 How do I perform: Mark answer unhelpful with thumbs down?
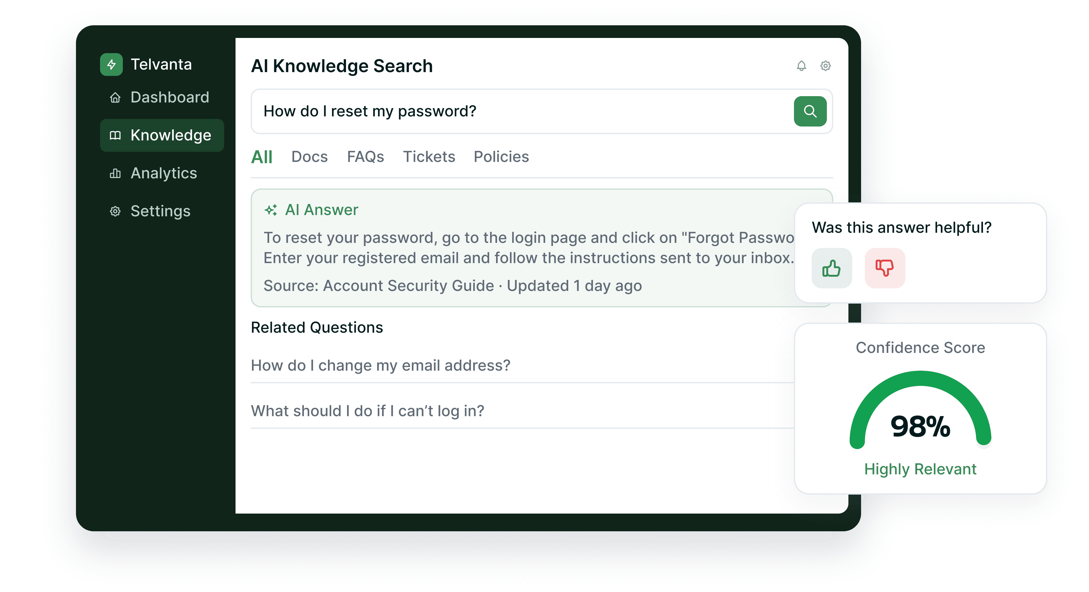(884, 268)
